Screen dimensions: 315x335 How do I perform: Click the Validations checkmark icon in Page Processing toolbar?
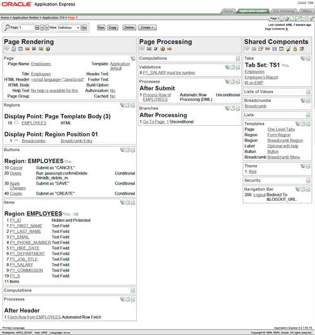pos(156,49)
